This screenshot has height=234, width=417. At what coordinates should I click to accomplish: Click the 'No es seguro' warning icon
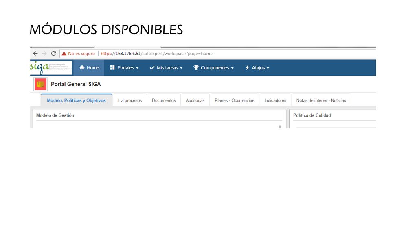64,54
